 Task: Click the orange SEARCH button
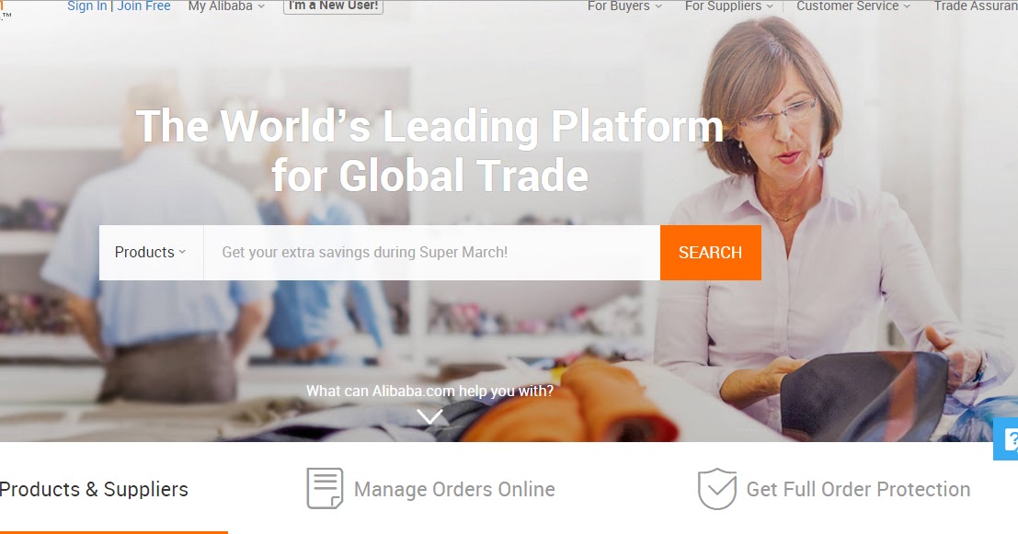pos(710,253)
